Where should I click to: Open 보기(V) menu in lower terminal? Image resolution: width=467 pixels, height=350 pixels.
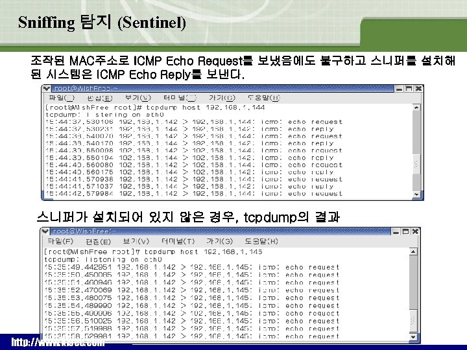coord(136,241)
